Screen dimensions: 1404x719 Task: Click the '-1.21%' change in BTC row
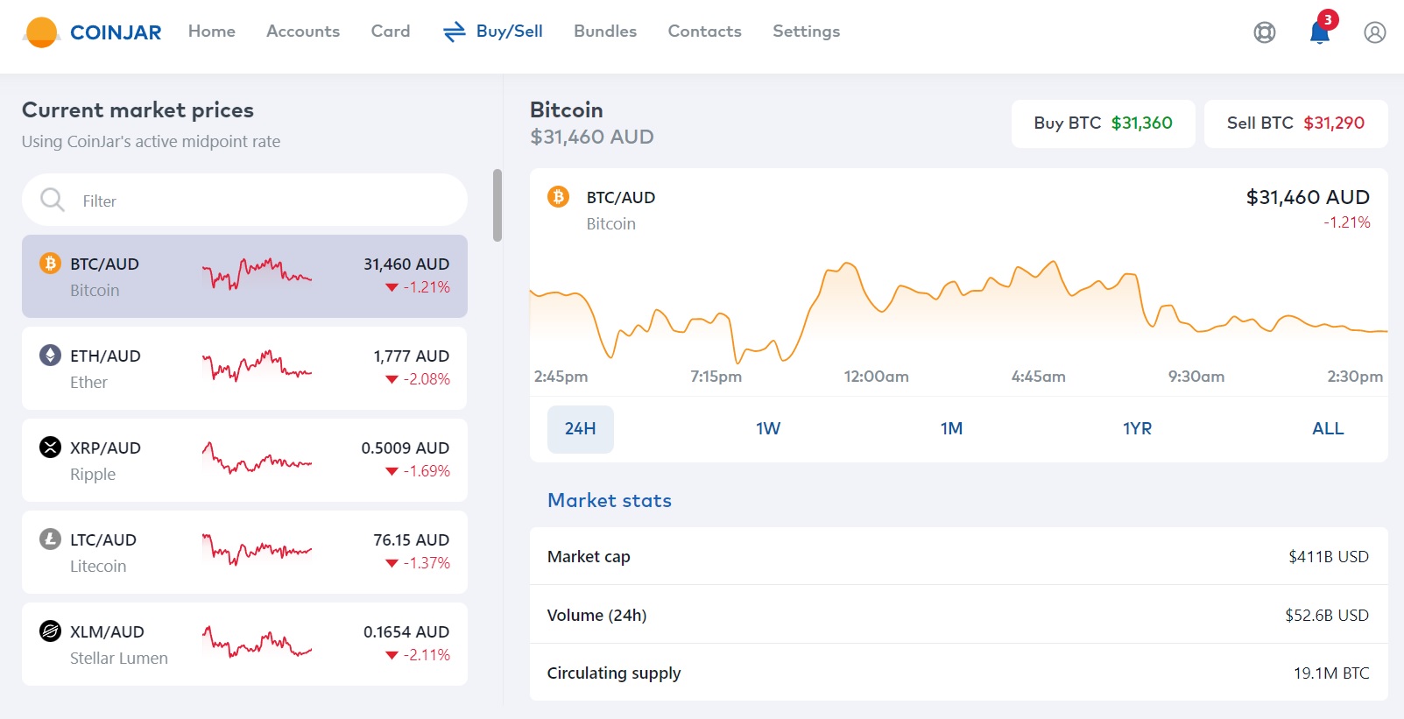[427, 287]
